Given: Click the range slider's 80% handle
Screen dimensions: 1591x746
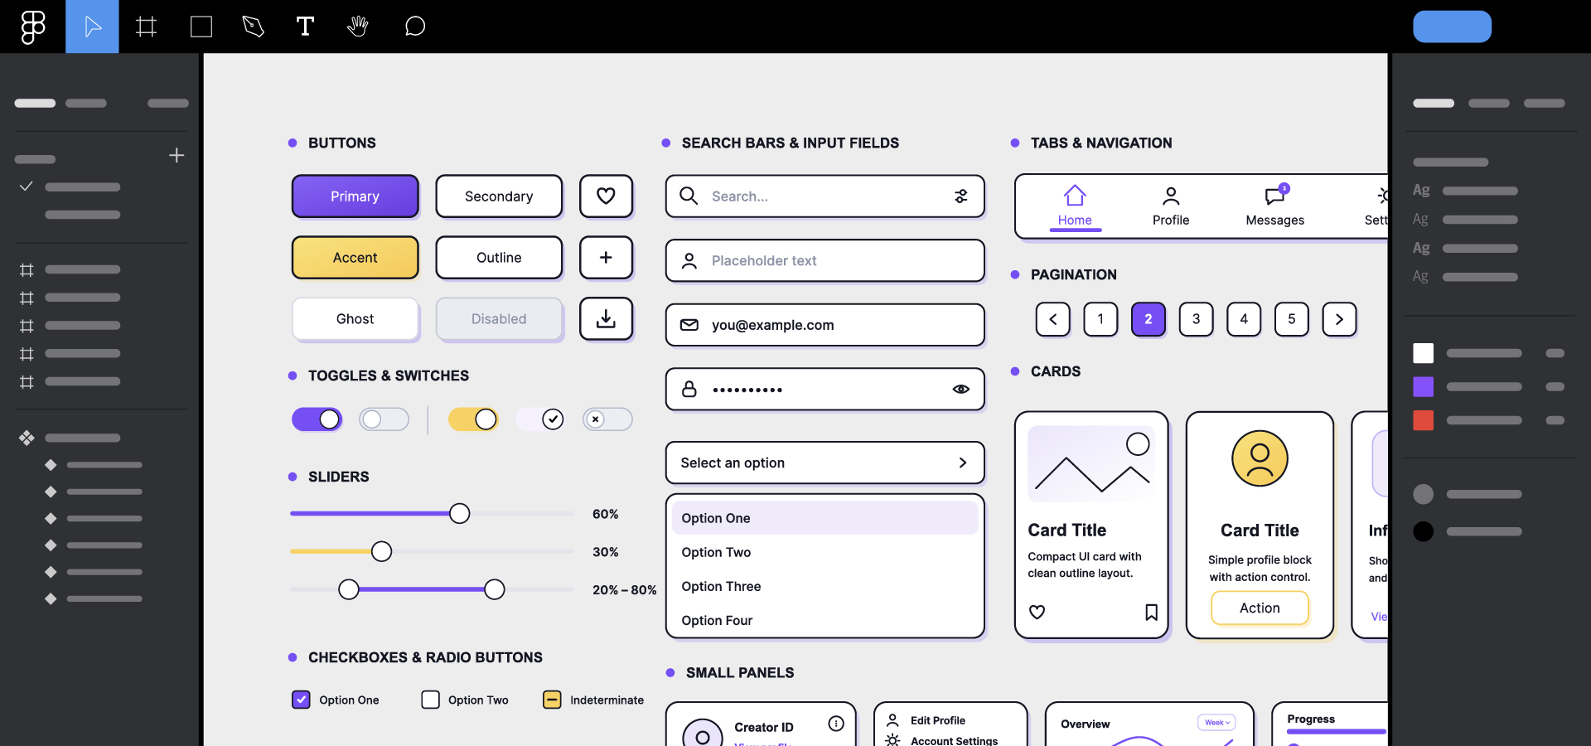Looking at the screenshot, I should coord(494,589).
